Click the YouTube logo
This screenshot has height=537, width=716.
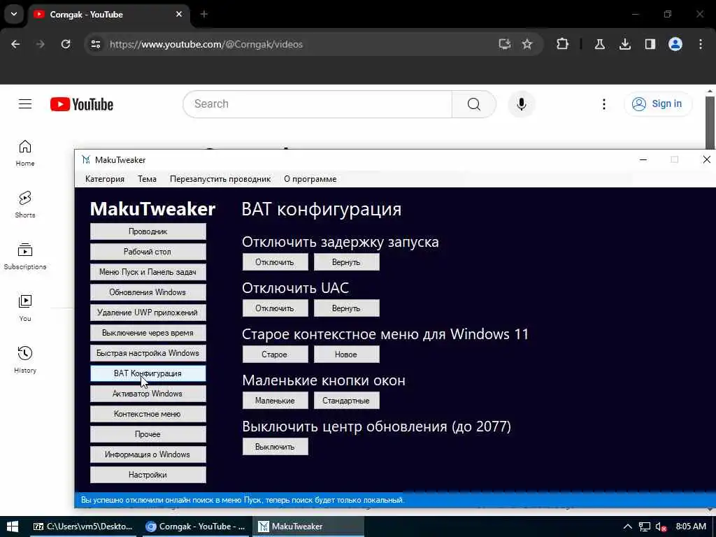[82, 104]
